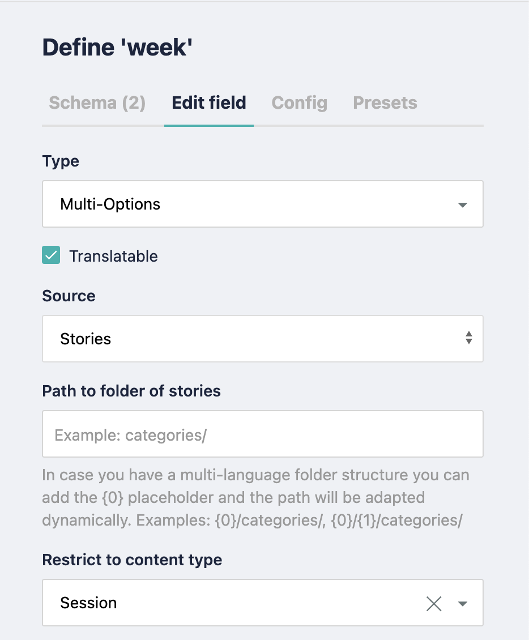The height and width of the screenshot is (640, 529).
Task: Expand the Source dropdown set to Stories
Action: pyautogui.click(x=262, y=338)
